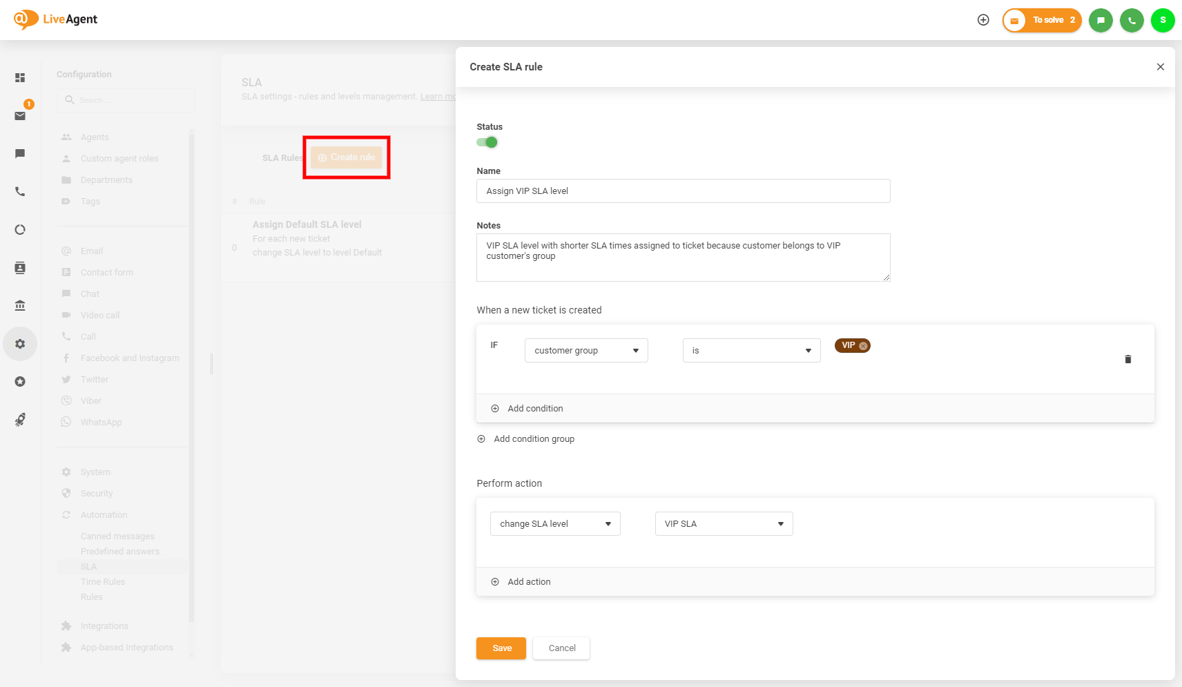Edit the rule Name input field

(x=683, y=191)
